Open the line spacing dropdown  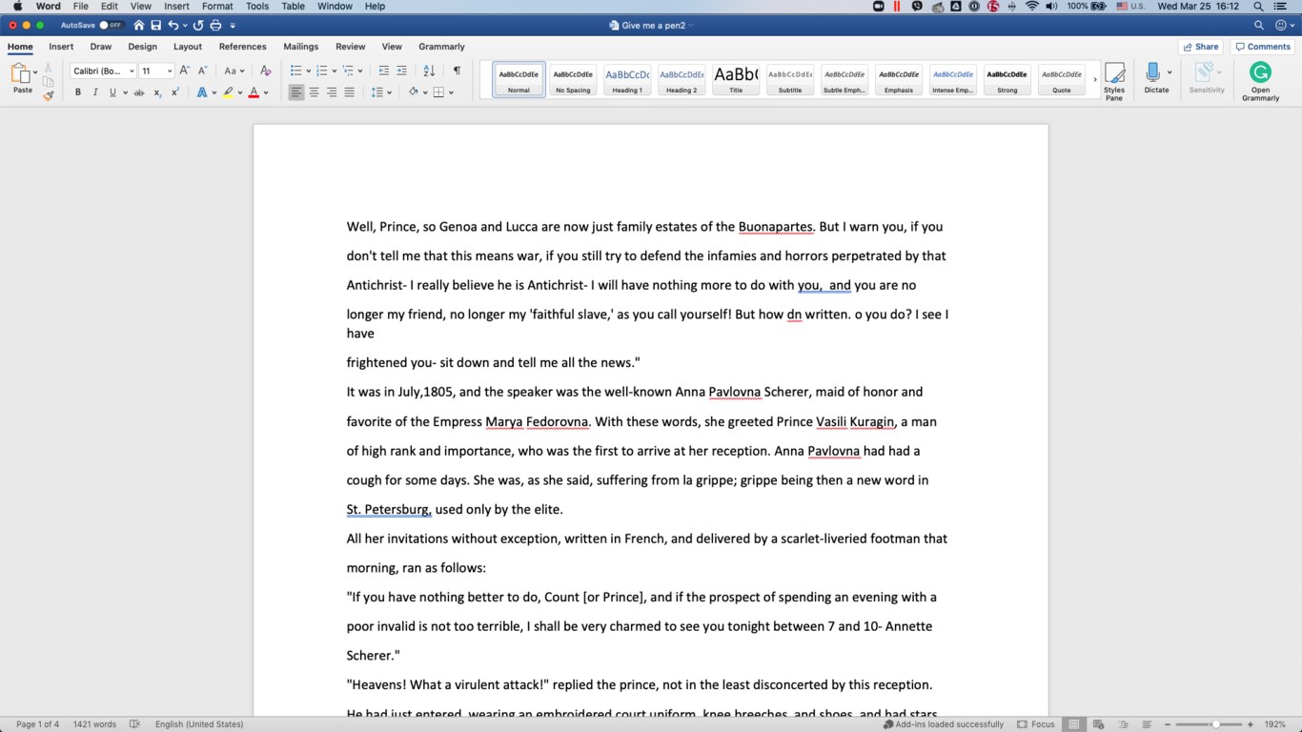381,92
